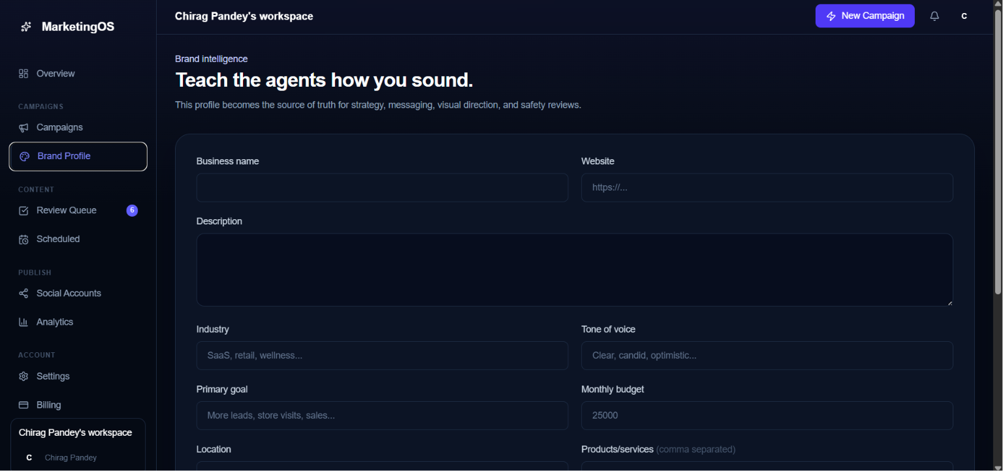Click the Overview grid icon
Screen dimensions: 1003x471
tap(24, 74)
